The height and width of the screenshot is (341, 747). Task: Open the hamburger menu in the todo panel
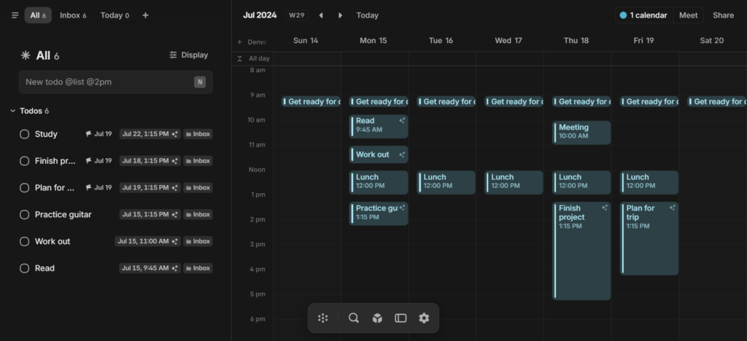[x=15, y=15]
